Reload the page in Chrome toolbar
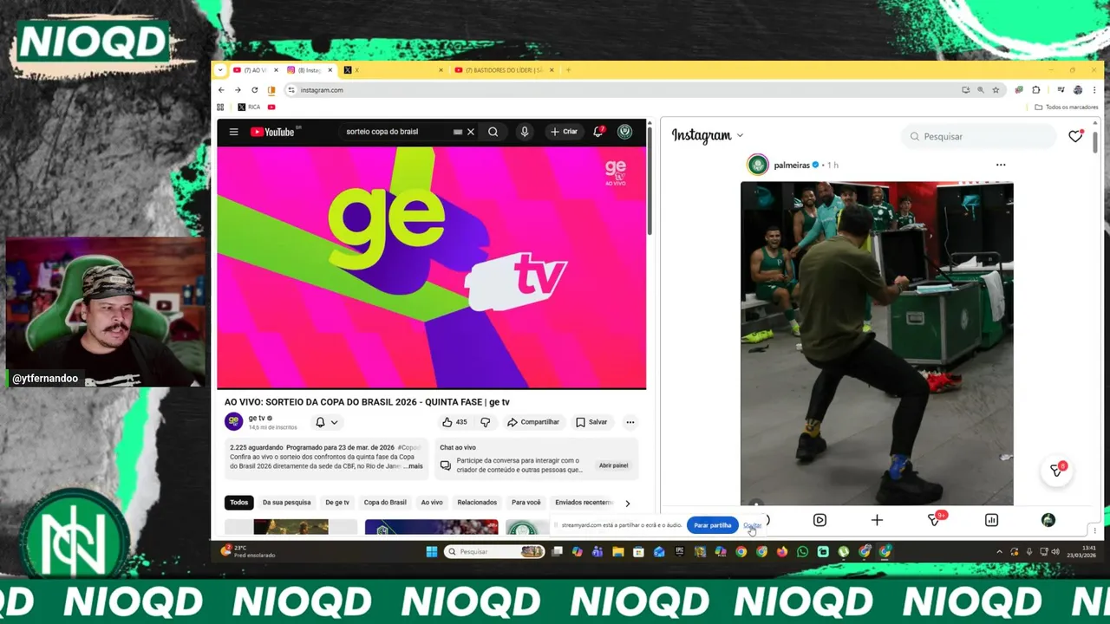The image size is (1110, 624). click(254, 90)
